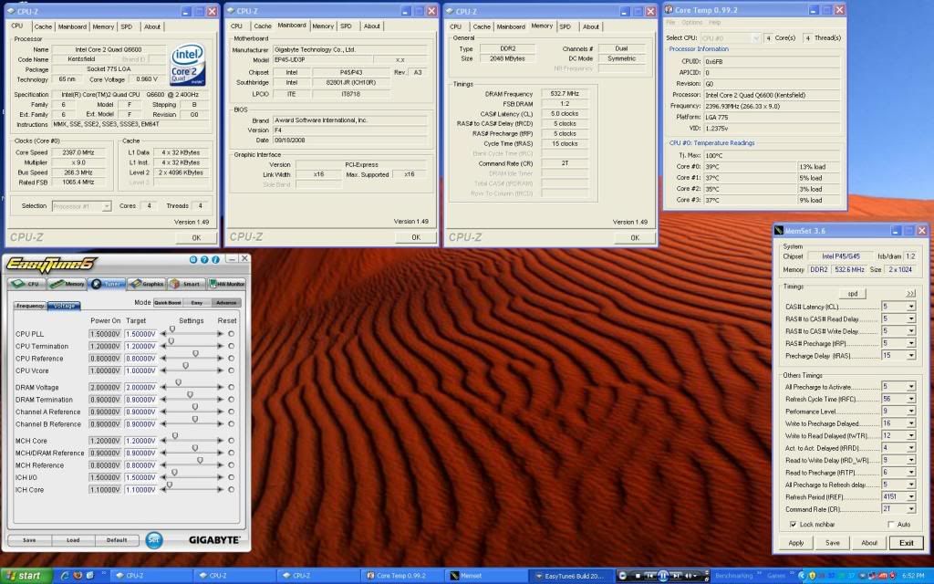Screen dimensions: 934x584
Task: Click the Intel Core 2 Quad logo
Action: [188, 64]
